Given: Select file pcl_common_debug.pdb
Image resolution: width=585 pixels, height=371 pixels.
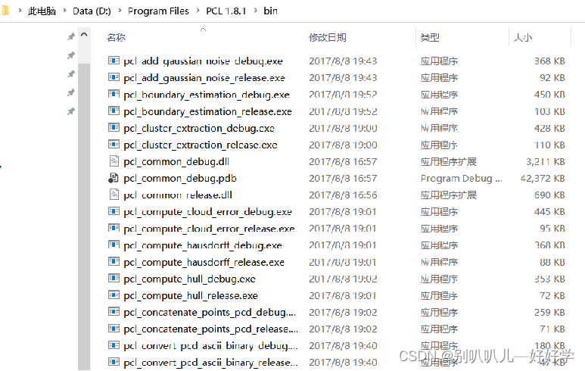Looking at the screenshot, I should (x=180, y=179).
